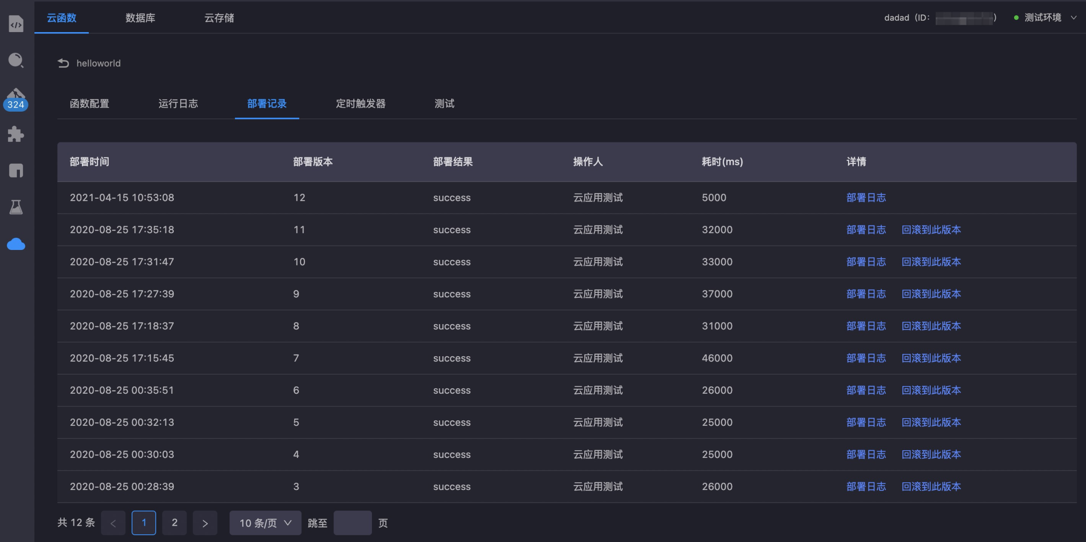View 部署日志 for version 3
Screen dimensions: 1086x542
coord(866,486)
